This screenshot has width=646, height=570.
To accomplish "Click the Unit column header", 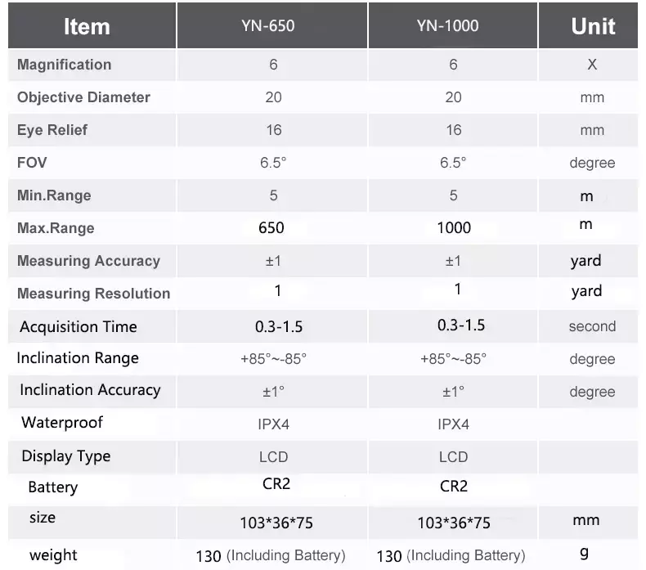I will click(x=593, y=27).
